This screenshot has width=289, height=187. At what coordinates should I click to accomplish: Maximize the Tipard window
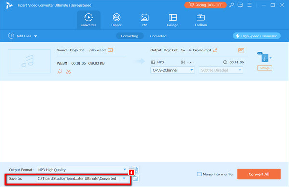pos(273,5)
